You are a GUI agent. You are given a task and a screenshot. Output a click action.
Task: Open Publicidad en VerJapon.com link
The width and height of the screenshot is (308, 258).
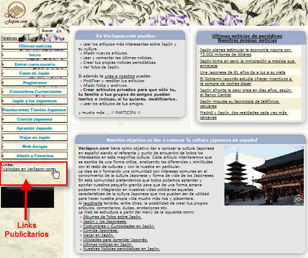click(28, 169)
